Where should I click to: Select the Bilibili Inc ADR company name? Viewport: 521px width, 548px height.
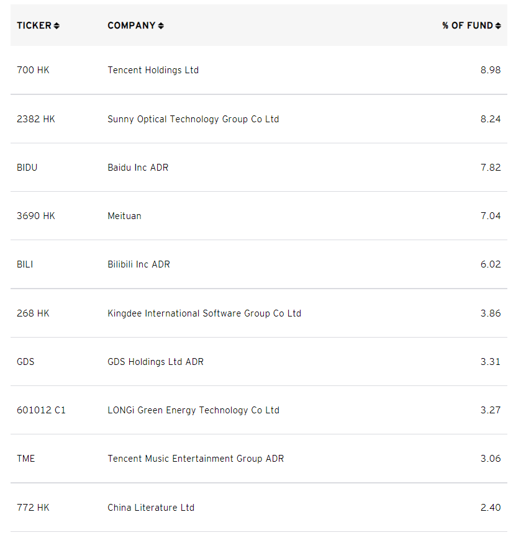click(x=138, y=264)
